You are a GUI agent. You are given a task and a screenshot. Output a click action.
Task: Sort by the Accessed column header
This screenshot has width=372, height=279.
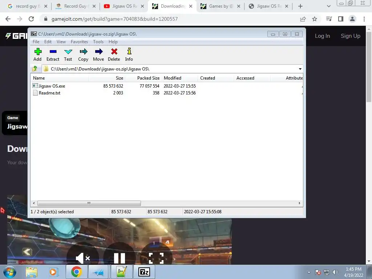(252, 78)
